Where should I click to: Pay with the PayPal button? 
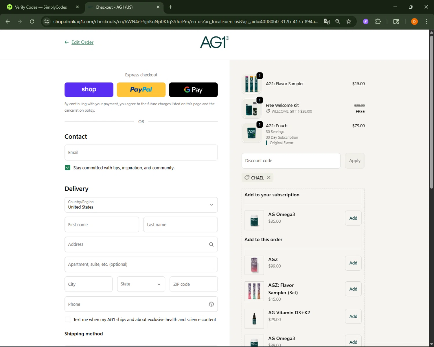(x=141, y=90)
